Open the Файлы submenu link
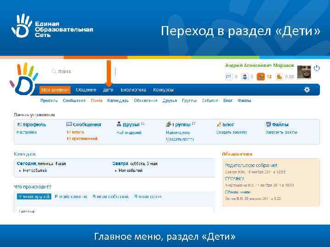 (244, 101)
